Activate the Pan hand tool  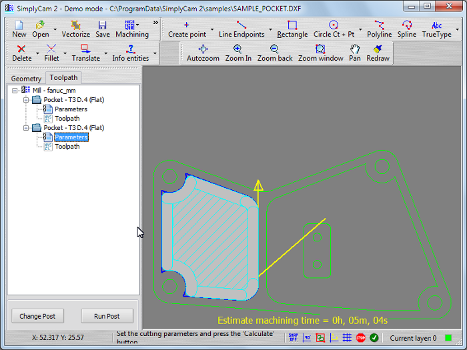pos(355,53)
